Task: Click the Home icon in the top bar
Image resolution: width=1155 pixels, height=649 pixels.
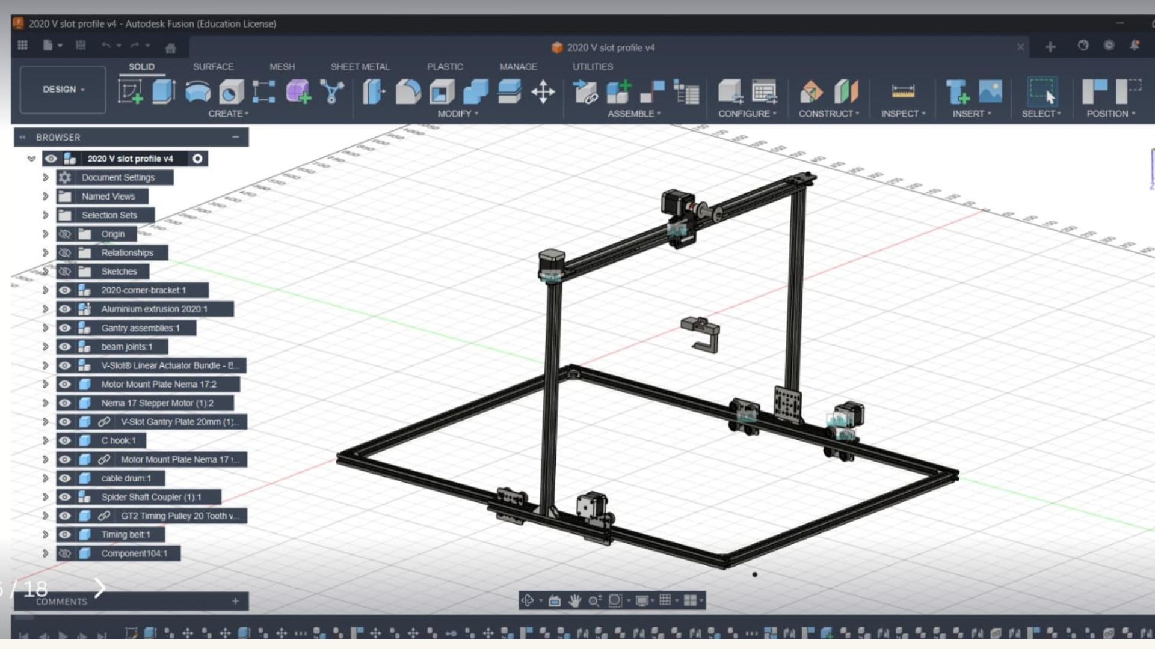Action: (x=171, y=47)
